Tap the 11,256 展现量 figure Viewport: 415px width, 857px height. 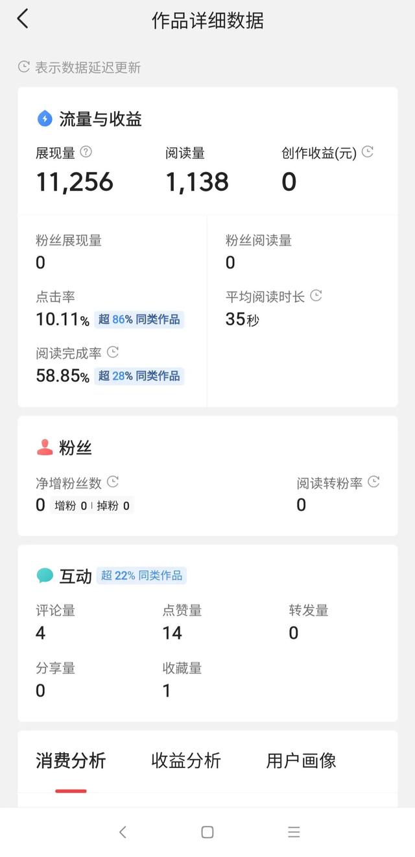click(x=75, y=182)
